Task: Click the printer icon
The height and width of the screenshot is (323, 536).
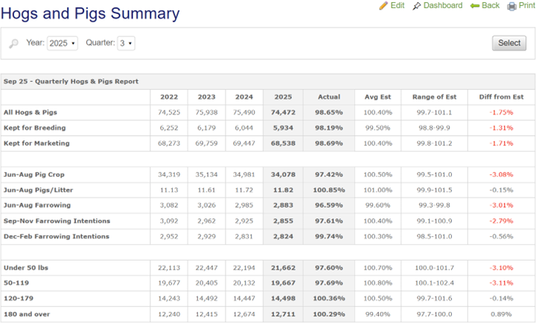Action: [x=512, y=6]
